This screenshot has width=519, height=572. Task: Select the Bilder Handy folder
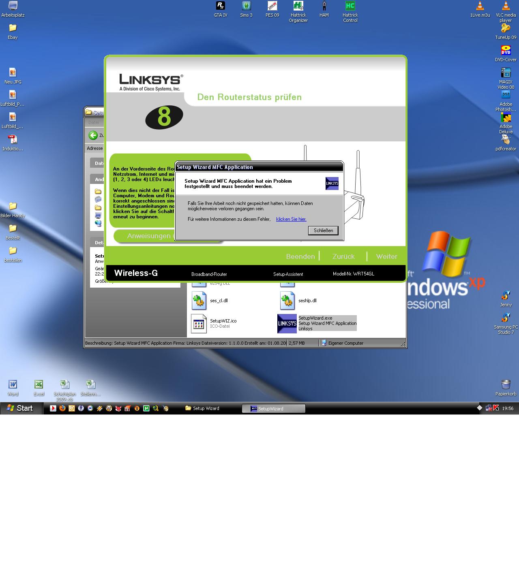[13, 210]
